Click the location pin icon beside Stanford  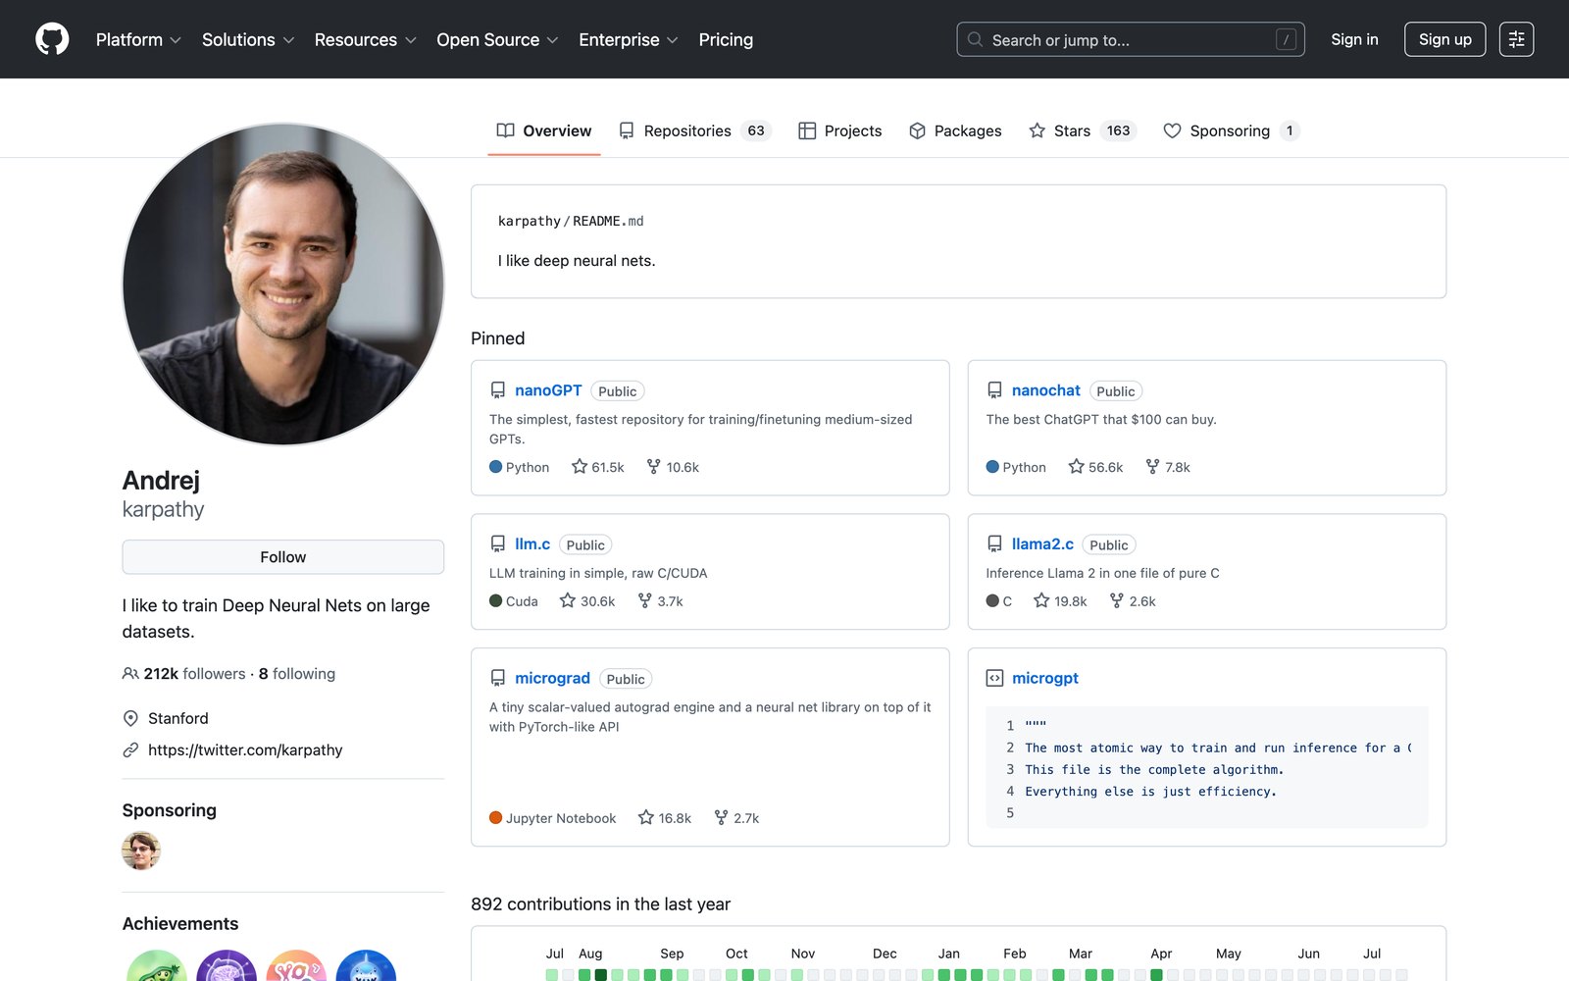(x=130, y=718)
